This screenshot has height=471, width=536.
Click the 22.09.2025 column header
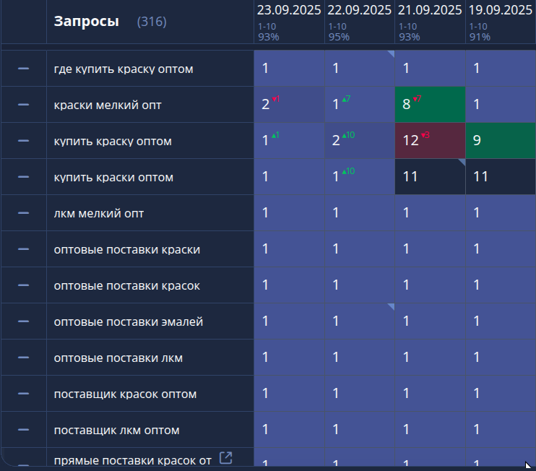click(x=359, y=11)
